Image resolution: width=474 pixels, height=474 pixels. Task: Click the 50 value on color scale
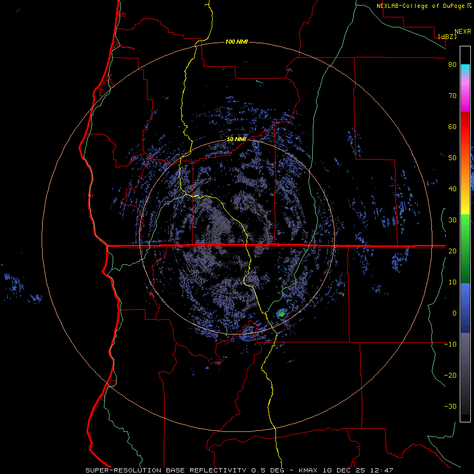coord(452,158)
